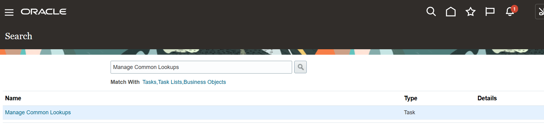The image size is (544, 124).
Task: Select the Task type cell in result row
Action: point(409,112)
